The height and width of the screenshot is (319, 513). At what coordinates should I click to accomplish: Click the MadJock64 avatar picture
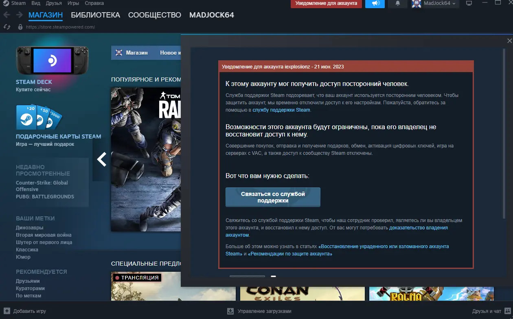pyautogui.click(x=417, y=4)
